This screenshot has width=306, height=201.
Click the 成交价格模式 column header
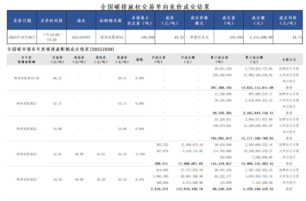tap(199, 20)
